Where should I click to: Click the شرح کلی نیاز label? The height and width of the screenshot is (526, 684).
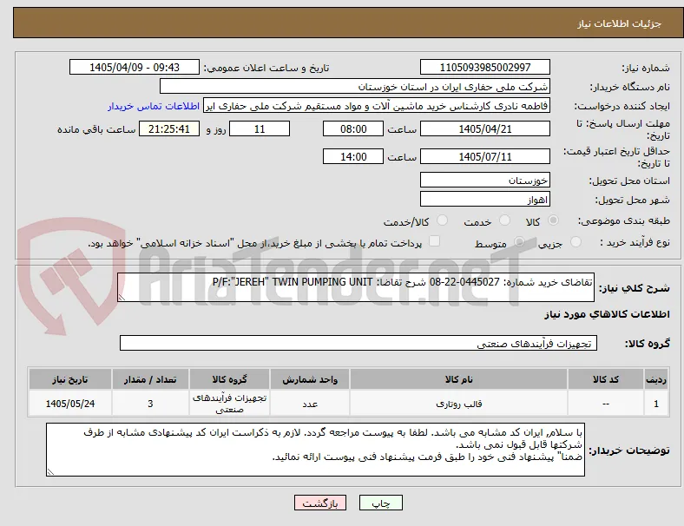pos(635,288)
